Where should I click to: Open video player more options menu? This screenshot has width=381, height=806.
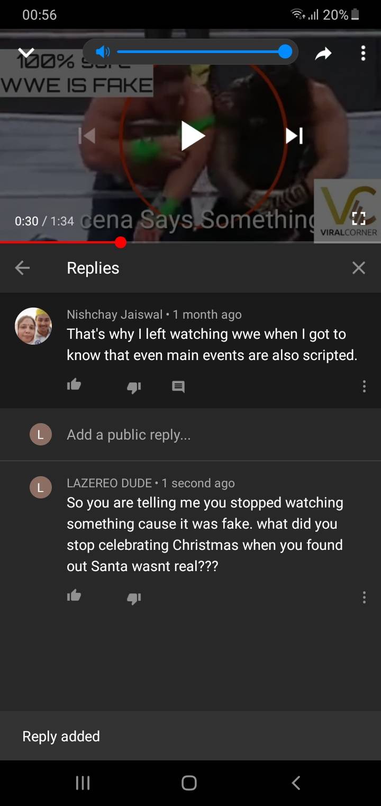click(x=363, y=52)
